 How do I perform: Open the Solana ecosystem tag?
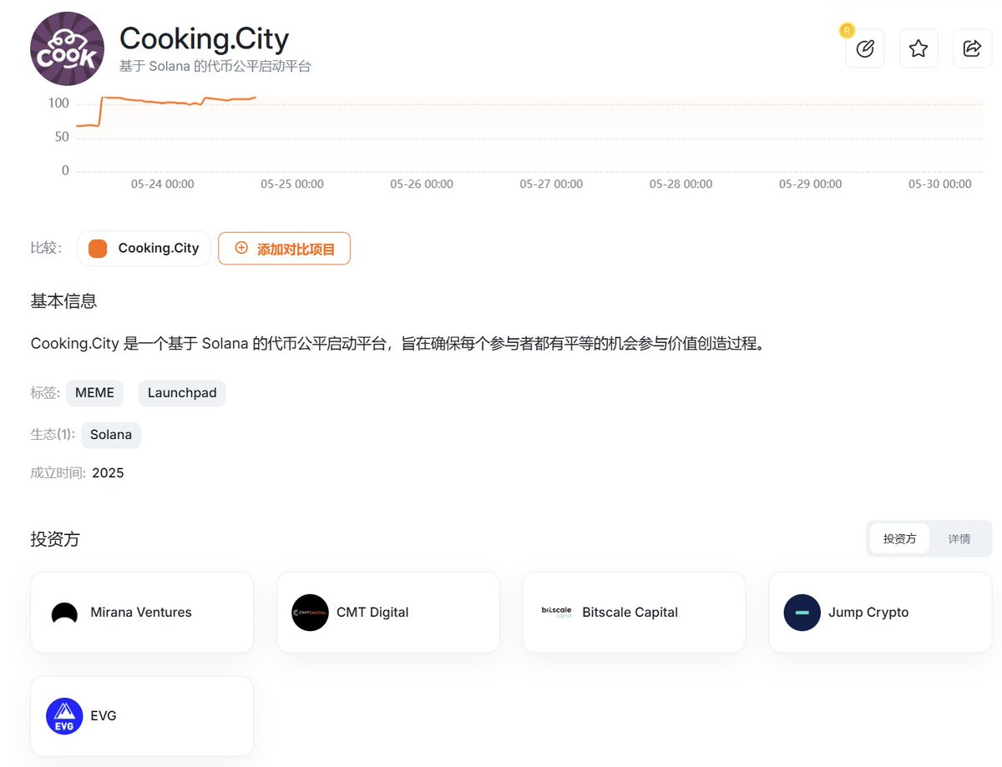(111, 435)
